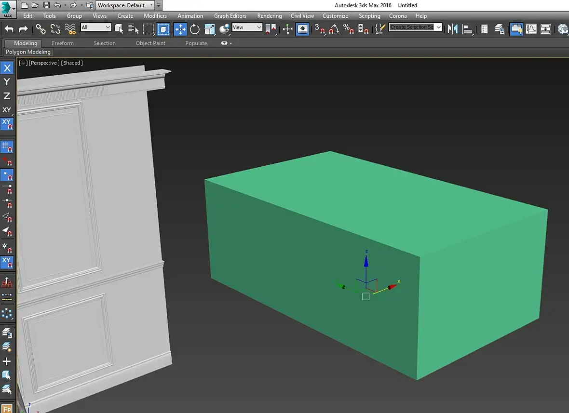Open the View reference coordinate dropdown
569x413 pixels.
tap(247, 27)
